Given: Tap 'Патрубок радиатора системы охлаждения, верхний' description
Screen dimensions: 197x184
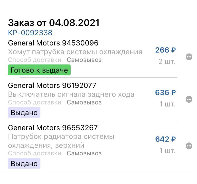Looking at the screenshot, I should [x=61, y=141].
